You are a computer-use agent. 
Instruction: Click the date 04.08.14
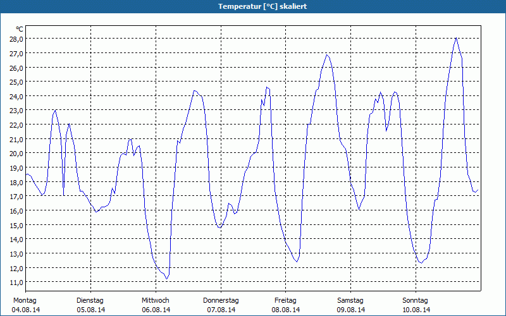[26, 310]
